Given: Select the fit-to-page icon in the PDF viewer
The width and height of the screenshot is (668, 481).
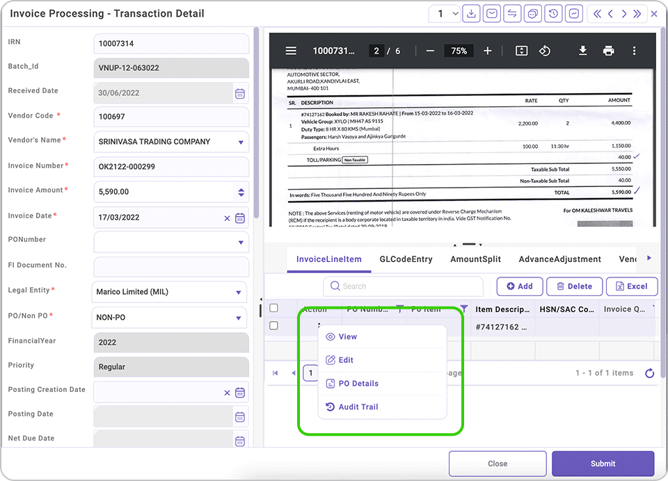Looking at the screenshot, I should coord(520,50).
